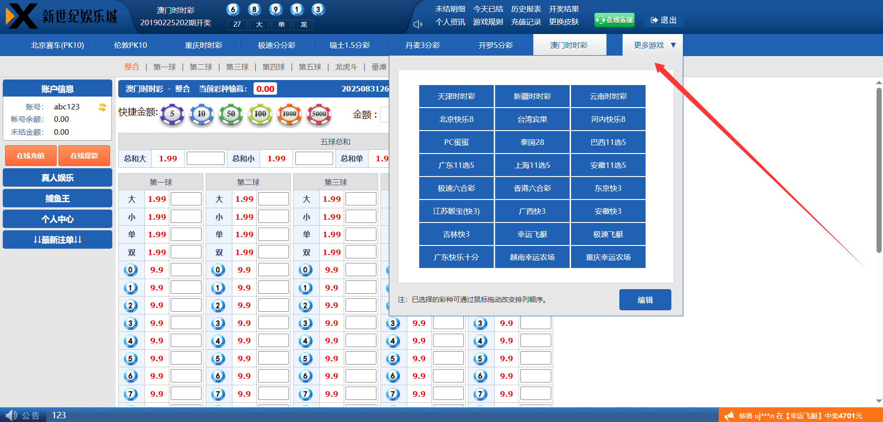Screen dimensions: 883x422
Task: Click the 在线客服 support button
Action: point(614,20)
